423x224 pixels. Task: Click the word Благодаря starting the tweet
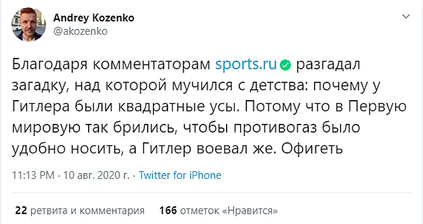click(x=50, y=65)
